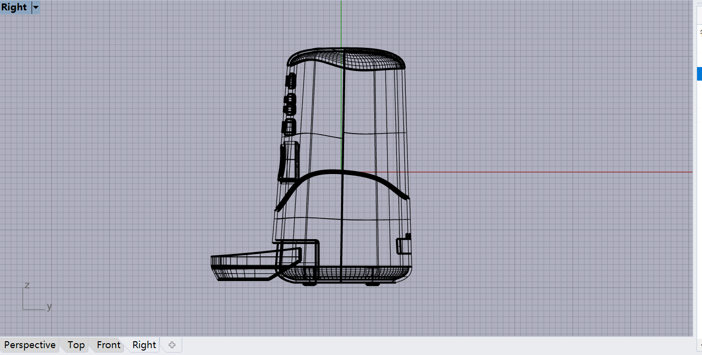Open the Top viewport tab
Screen dimensions: 702x355
pyautogui.click(x=76, y=345)
